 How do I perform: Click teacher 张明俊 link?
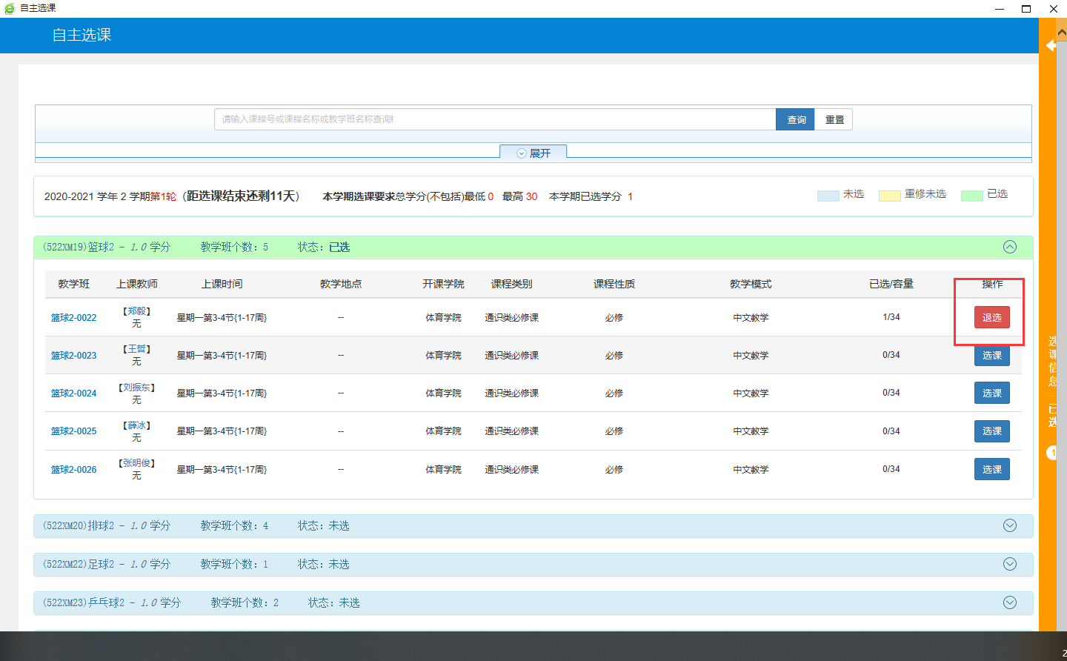(137, 463)
